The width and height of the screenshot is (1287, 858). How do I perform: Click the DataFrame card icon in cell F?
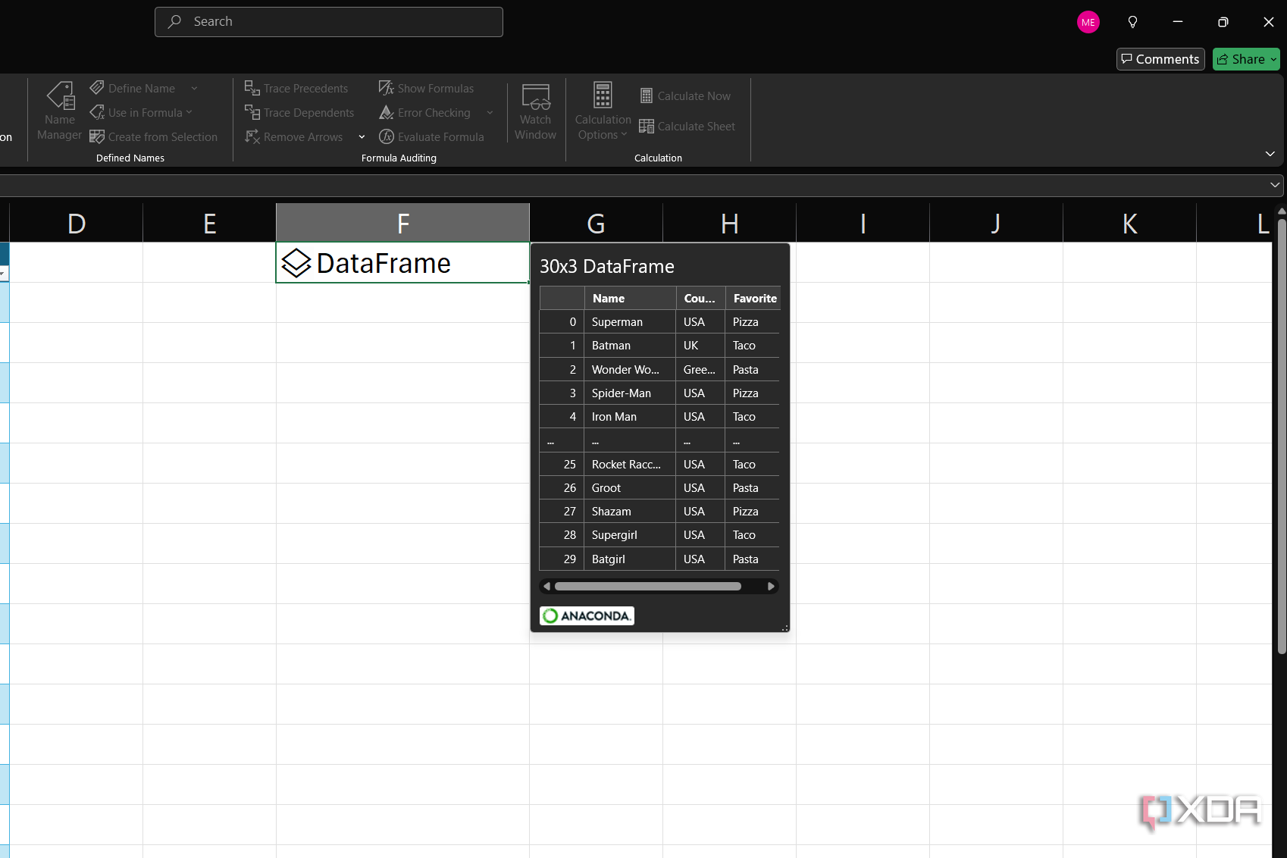[296, 263]
